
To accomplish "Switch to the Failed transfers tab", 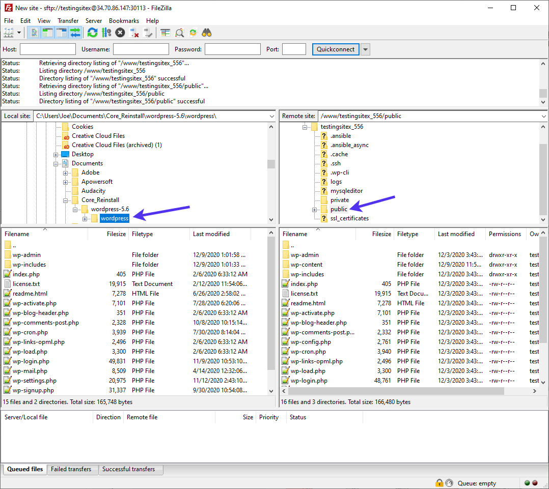I will (x=71, y=469).
